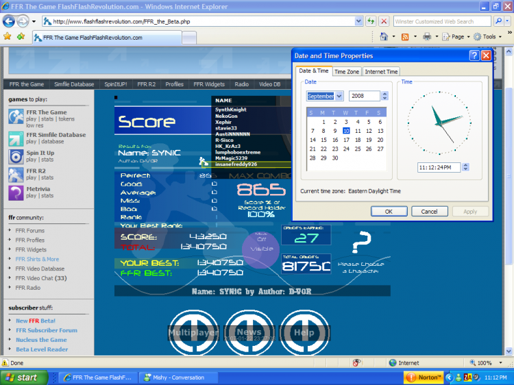Cancel the Date and Time Properties dialog

430,212
